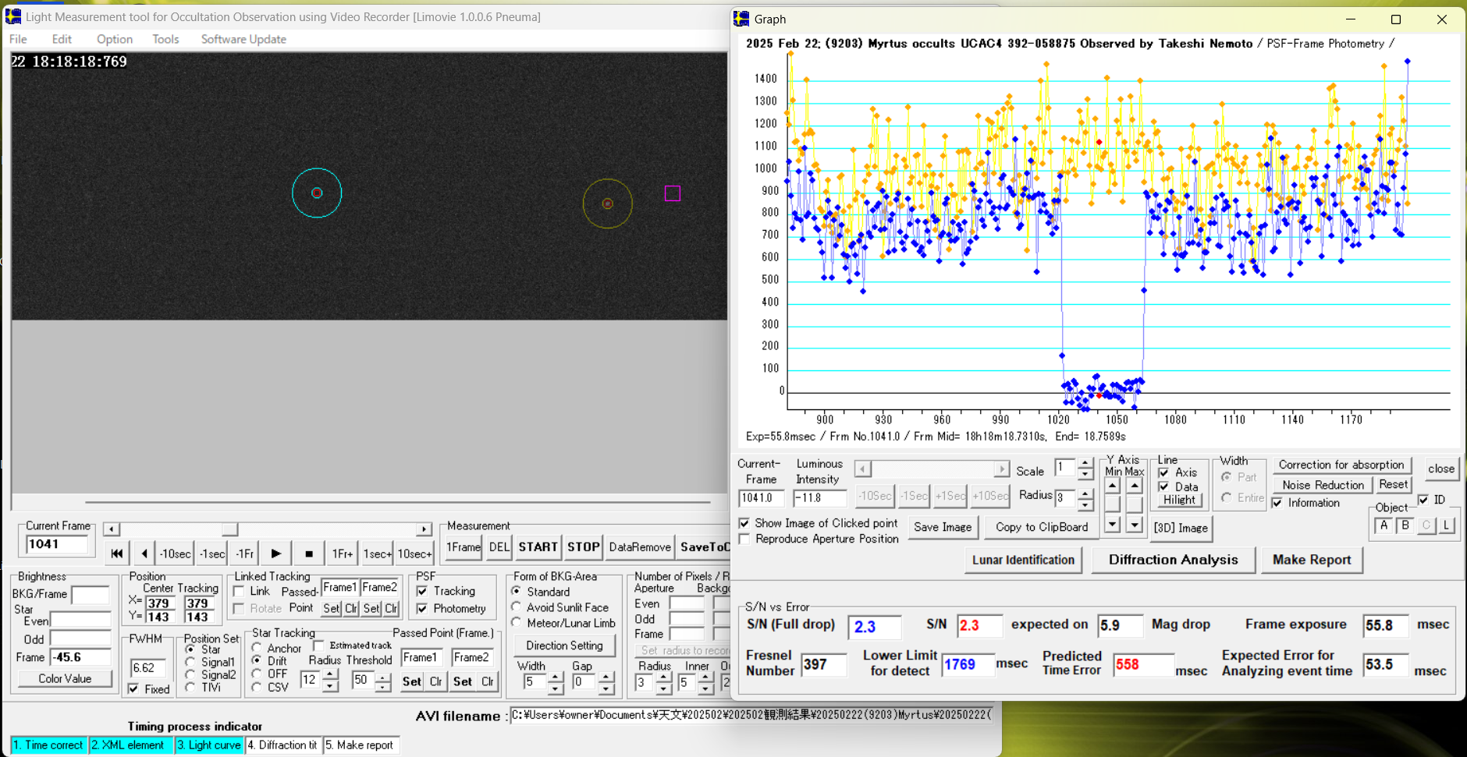Increase graph Scale value with up spinner
The width and height of the screenshot is (1467, 757).
(x=1085, y=464)
